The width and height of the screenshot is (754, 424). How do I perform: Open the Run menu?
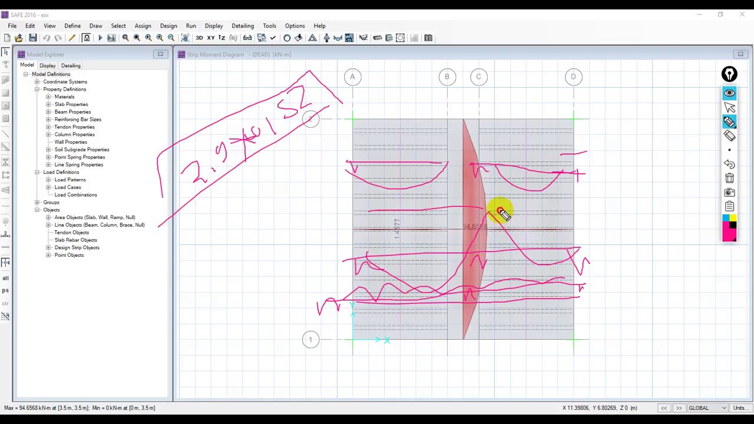191,26
